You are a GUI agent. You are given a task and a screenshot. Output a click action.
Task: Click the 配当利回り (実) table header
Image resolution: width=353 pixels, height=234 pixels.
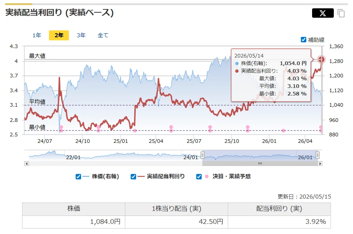pyautogui.click(x=280, y=209)
